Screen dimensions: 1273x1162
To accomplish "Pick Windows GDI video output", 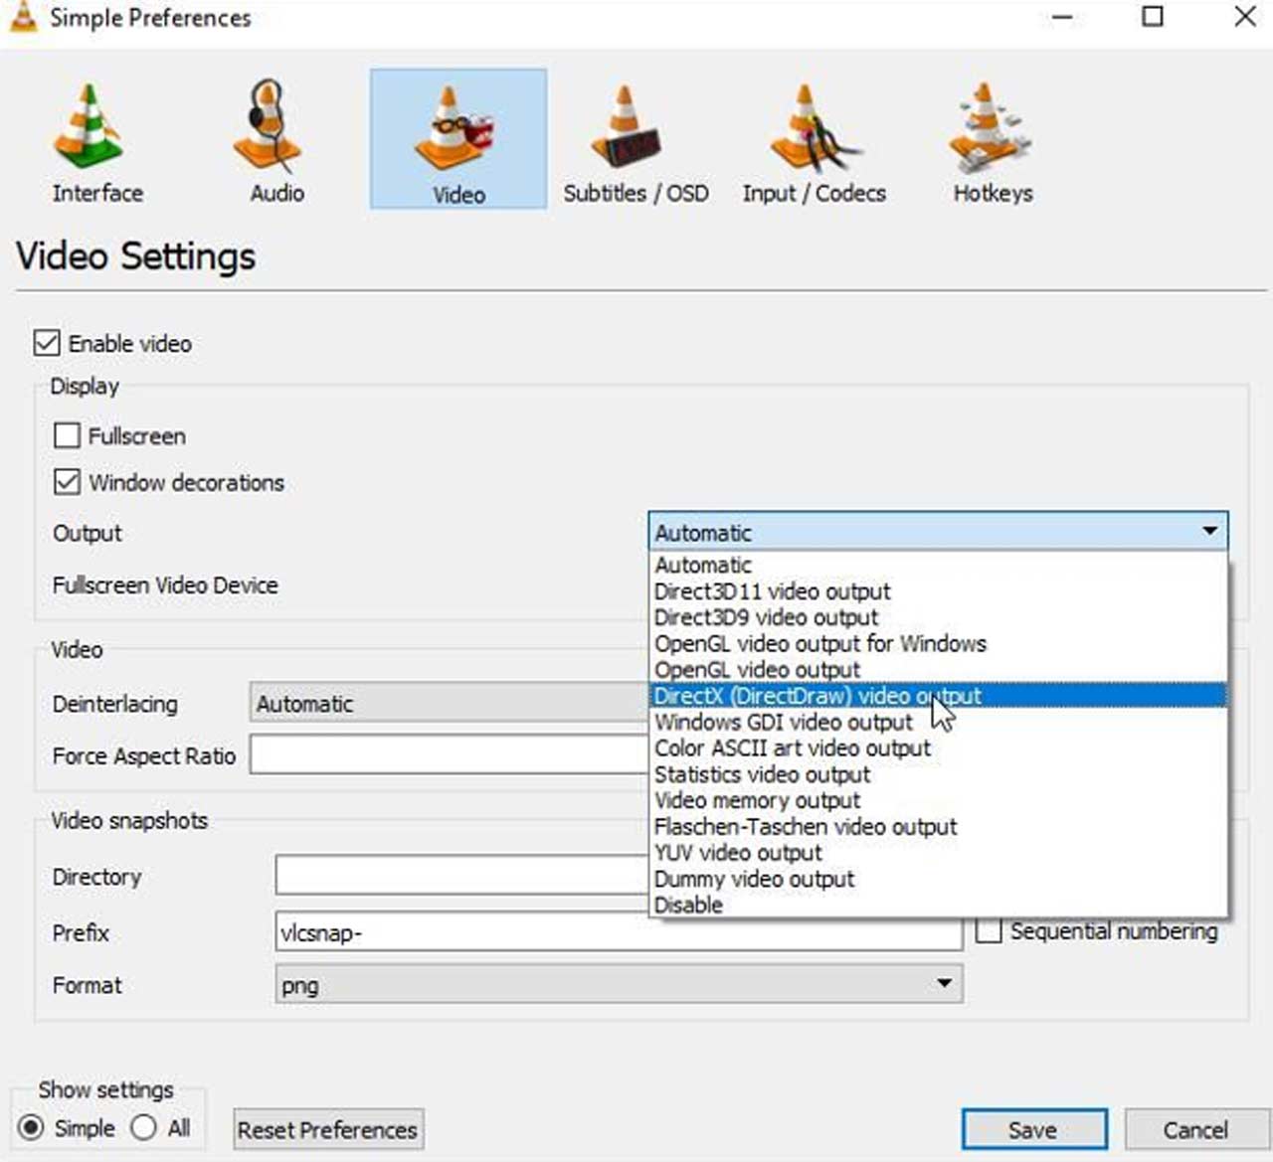I will pyautogui.click(x=783, y=723).
